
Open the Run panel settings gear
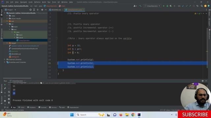(202, 81)
